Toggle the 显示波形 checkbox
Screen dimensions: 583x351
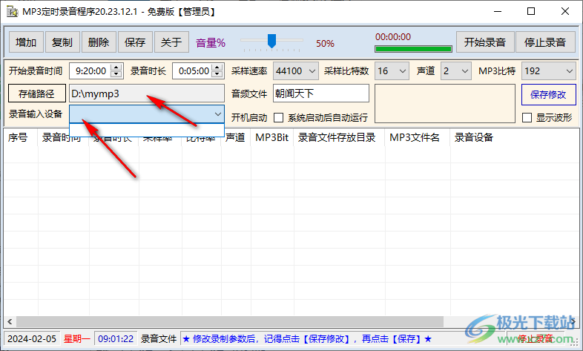tap(527, 117)
